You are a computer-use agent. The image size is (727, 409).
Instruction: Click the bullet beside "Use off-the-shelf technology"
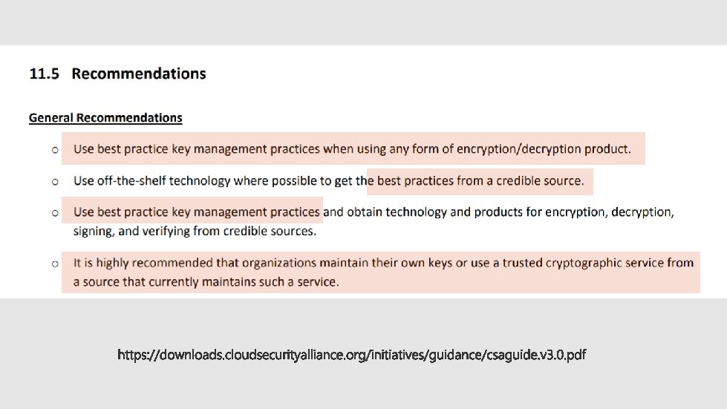pos(55,181)
